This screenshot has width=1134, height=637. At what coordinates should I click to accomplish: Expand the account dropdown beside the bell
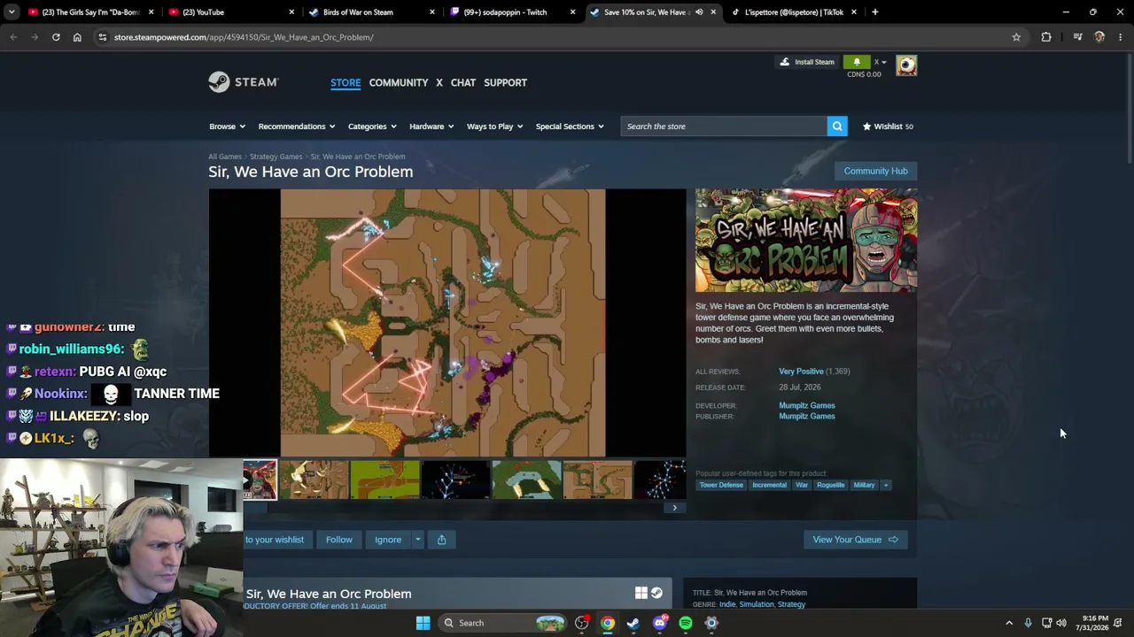(x=881, y=62)
